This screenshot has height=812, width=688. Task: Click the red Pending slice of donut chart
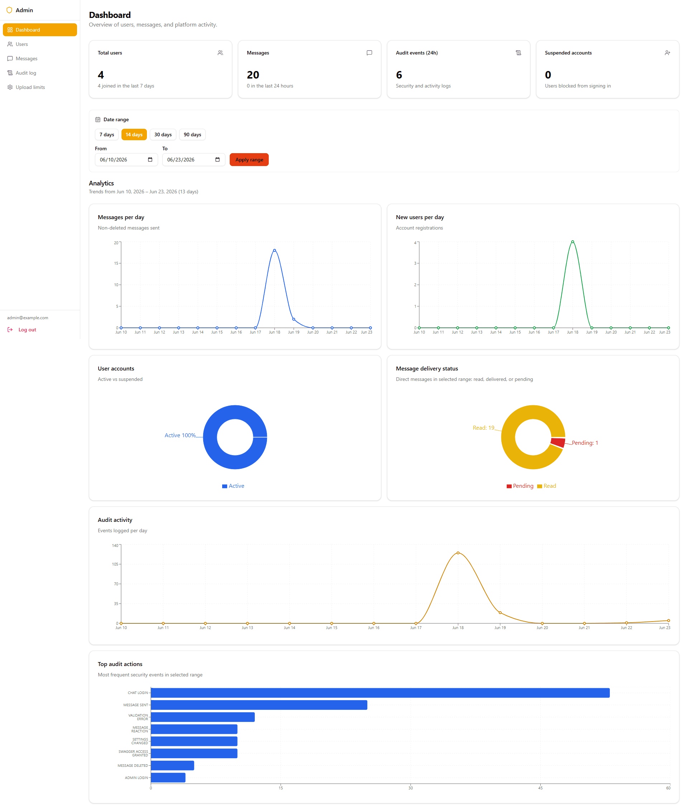[558, 442]
